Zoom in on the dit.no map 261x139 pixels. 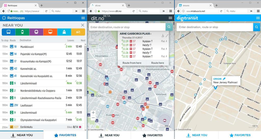point(93,113)
